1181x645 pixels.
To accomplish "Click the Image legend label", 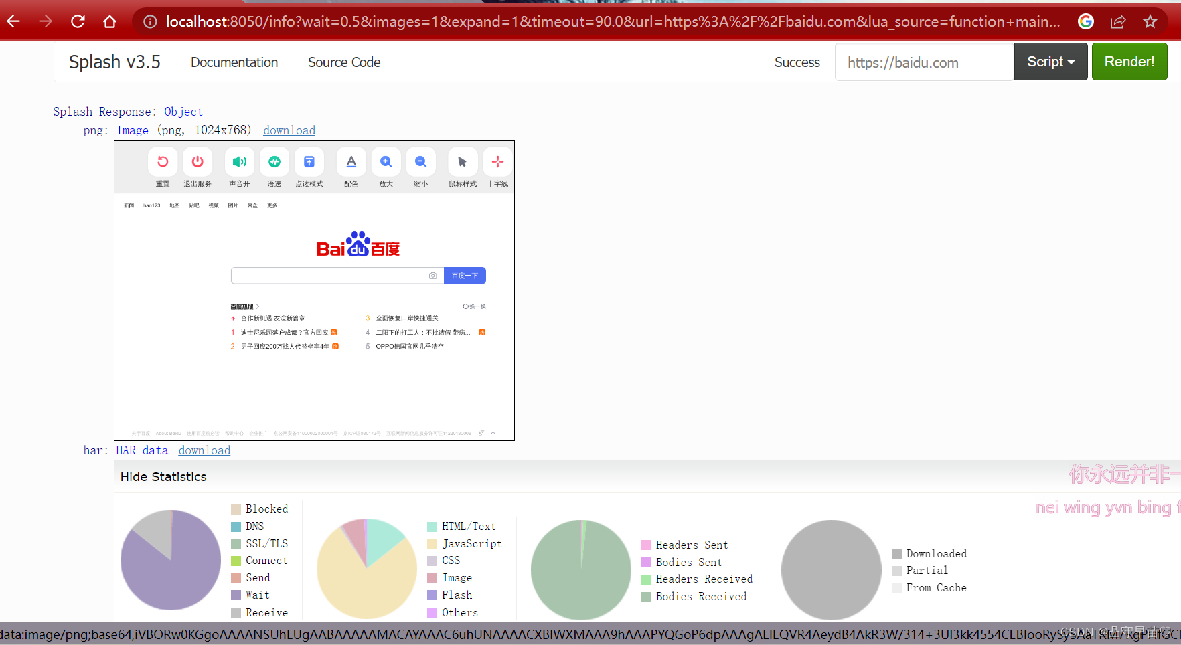I will pyautogui.click(x=457, y=578).
